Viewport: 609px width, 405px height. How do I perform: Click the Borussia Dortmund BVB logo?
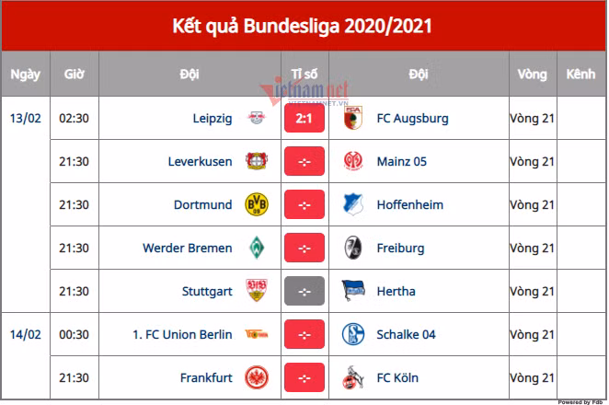pos(257,204)
